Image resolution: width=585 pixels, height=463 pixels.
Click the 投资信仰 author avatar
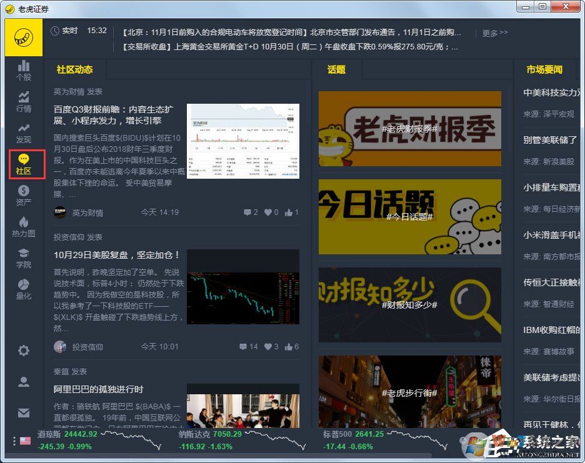click(60, 347)
